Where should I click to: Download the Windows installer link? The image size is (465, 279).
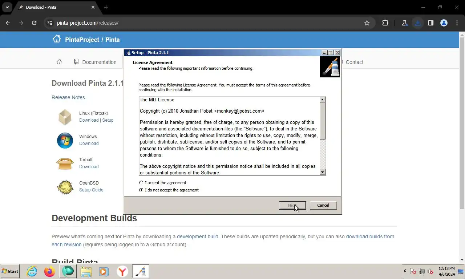point(89,143)
